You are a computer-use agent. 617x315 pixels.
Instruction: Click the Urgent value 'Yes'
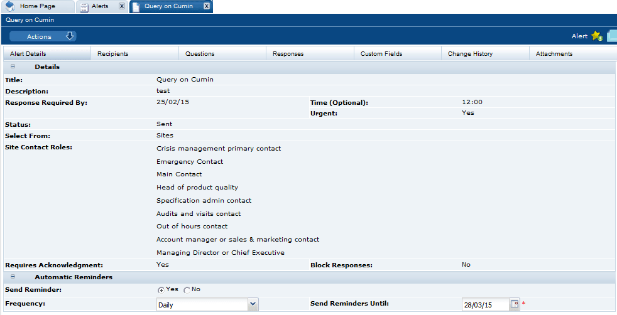[468, 112]
